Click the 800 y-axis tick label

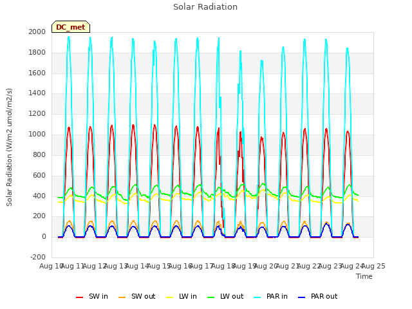[x=39, y=154]
